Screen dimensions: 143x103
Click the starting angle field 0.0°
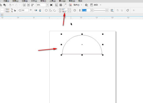click(x=64, y=9)
